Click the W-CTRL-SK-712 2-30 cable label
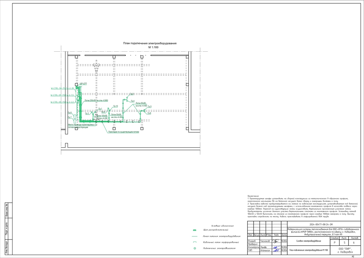Image resolution: width=364 pixels, height=258 pixels. coord(62,88)
